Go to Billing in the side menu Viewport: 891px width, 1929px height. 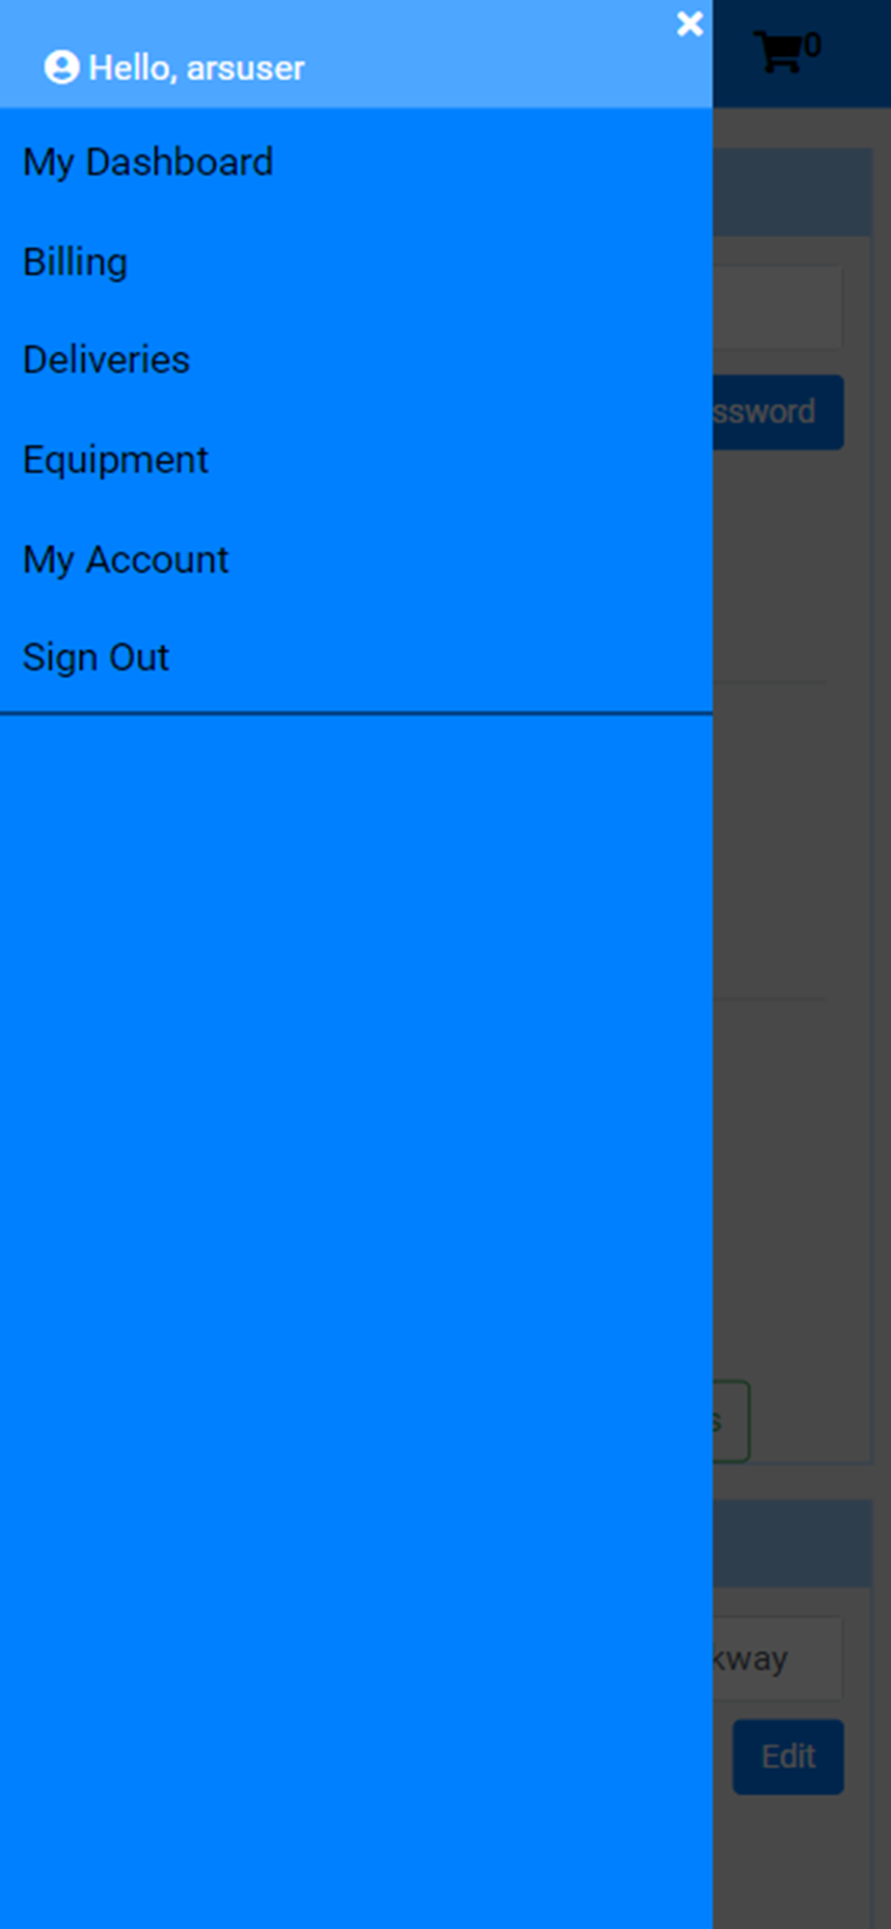(x=75, y=262)
